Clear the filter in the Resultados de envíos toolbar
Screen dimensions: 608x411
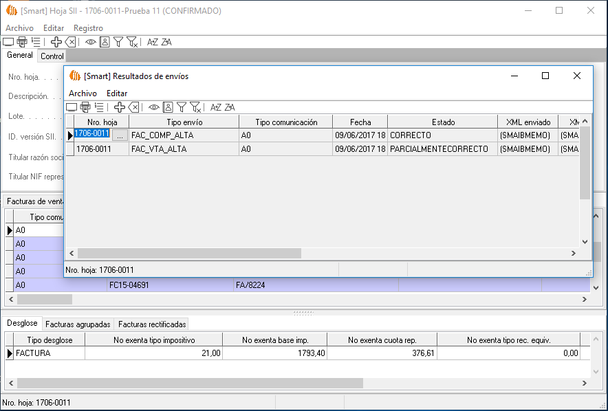(195, 107)
